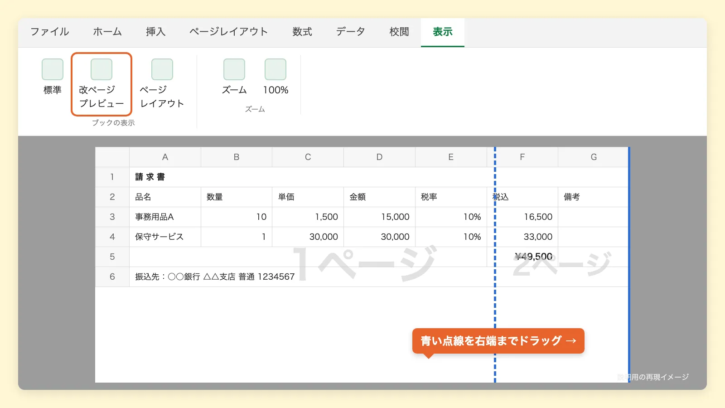Select the 品名 header cell

click(x=165, y=197)
